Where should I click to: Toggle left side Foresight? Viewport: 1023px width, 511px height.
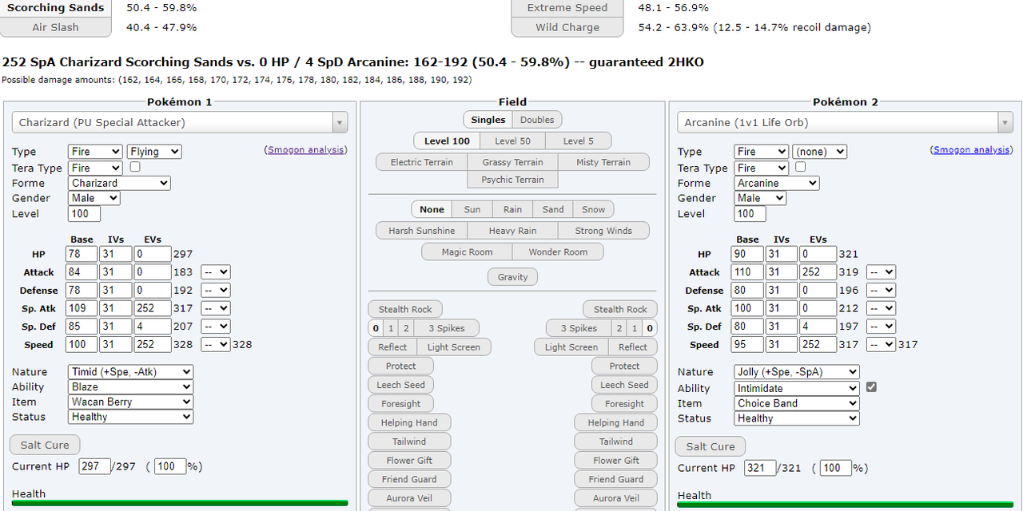(x=400, y=404)
